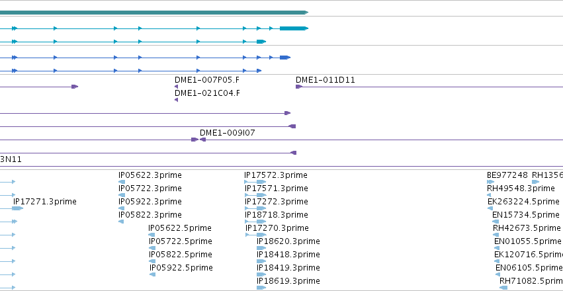Pick the IP18620.3prime label

pyautogui.click(x=288, y=241)
